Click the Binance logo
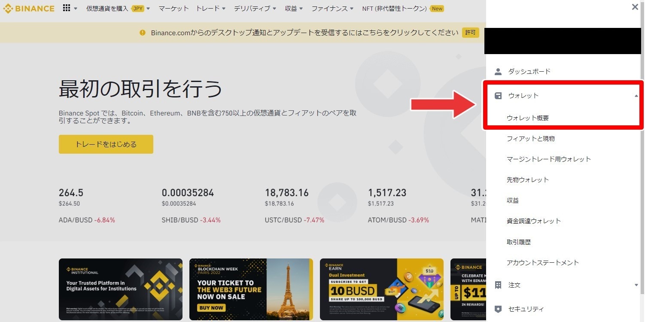Image resolution: width=645 pixels, height=322 pixels. click(29, 8)
